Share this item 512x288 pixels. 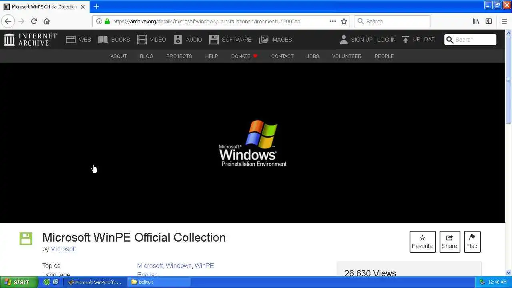click(x=450, y=242)
